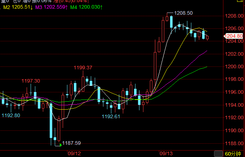This screenshot has height=157, width=245.
Task: Click the 1192.00 price axis value
Action: pos(234,117)
